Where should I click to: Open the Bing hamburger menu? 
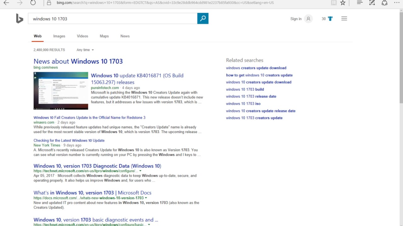point(344,19)
